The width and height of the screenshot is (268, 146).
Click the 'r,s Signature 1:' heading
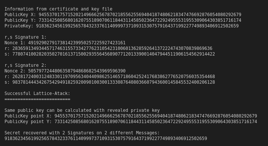click(26, 37)
